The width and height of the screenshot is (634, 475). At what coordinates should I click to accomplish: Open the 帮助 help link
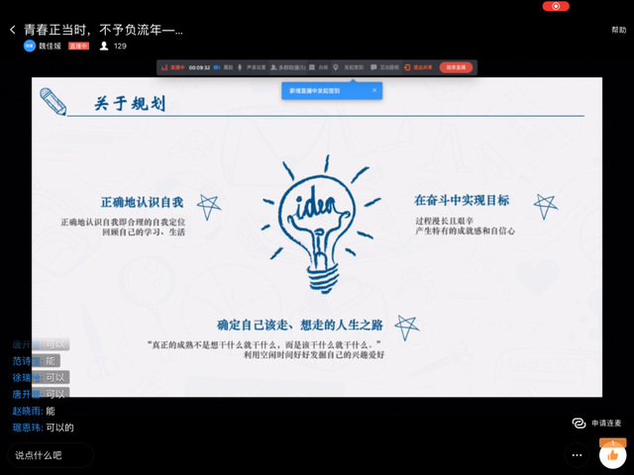point(618,30)
